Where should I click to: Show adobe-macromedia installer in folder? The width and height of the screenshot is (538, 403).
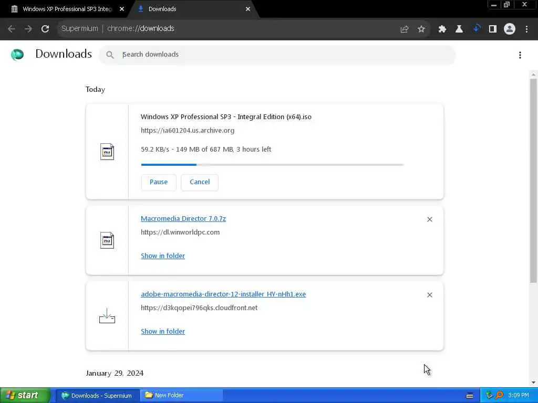click(x=163, y=332)
